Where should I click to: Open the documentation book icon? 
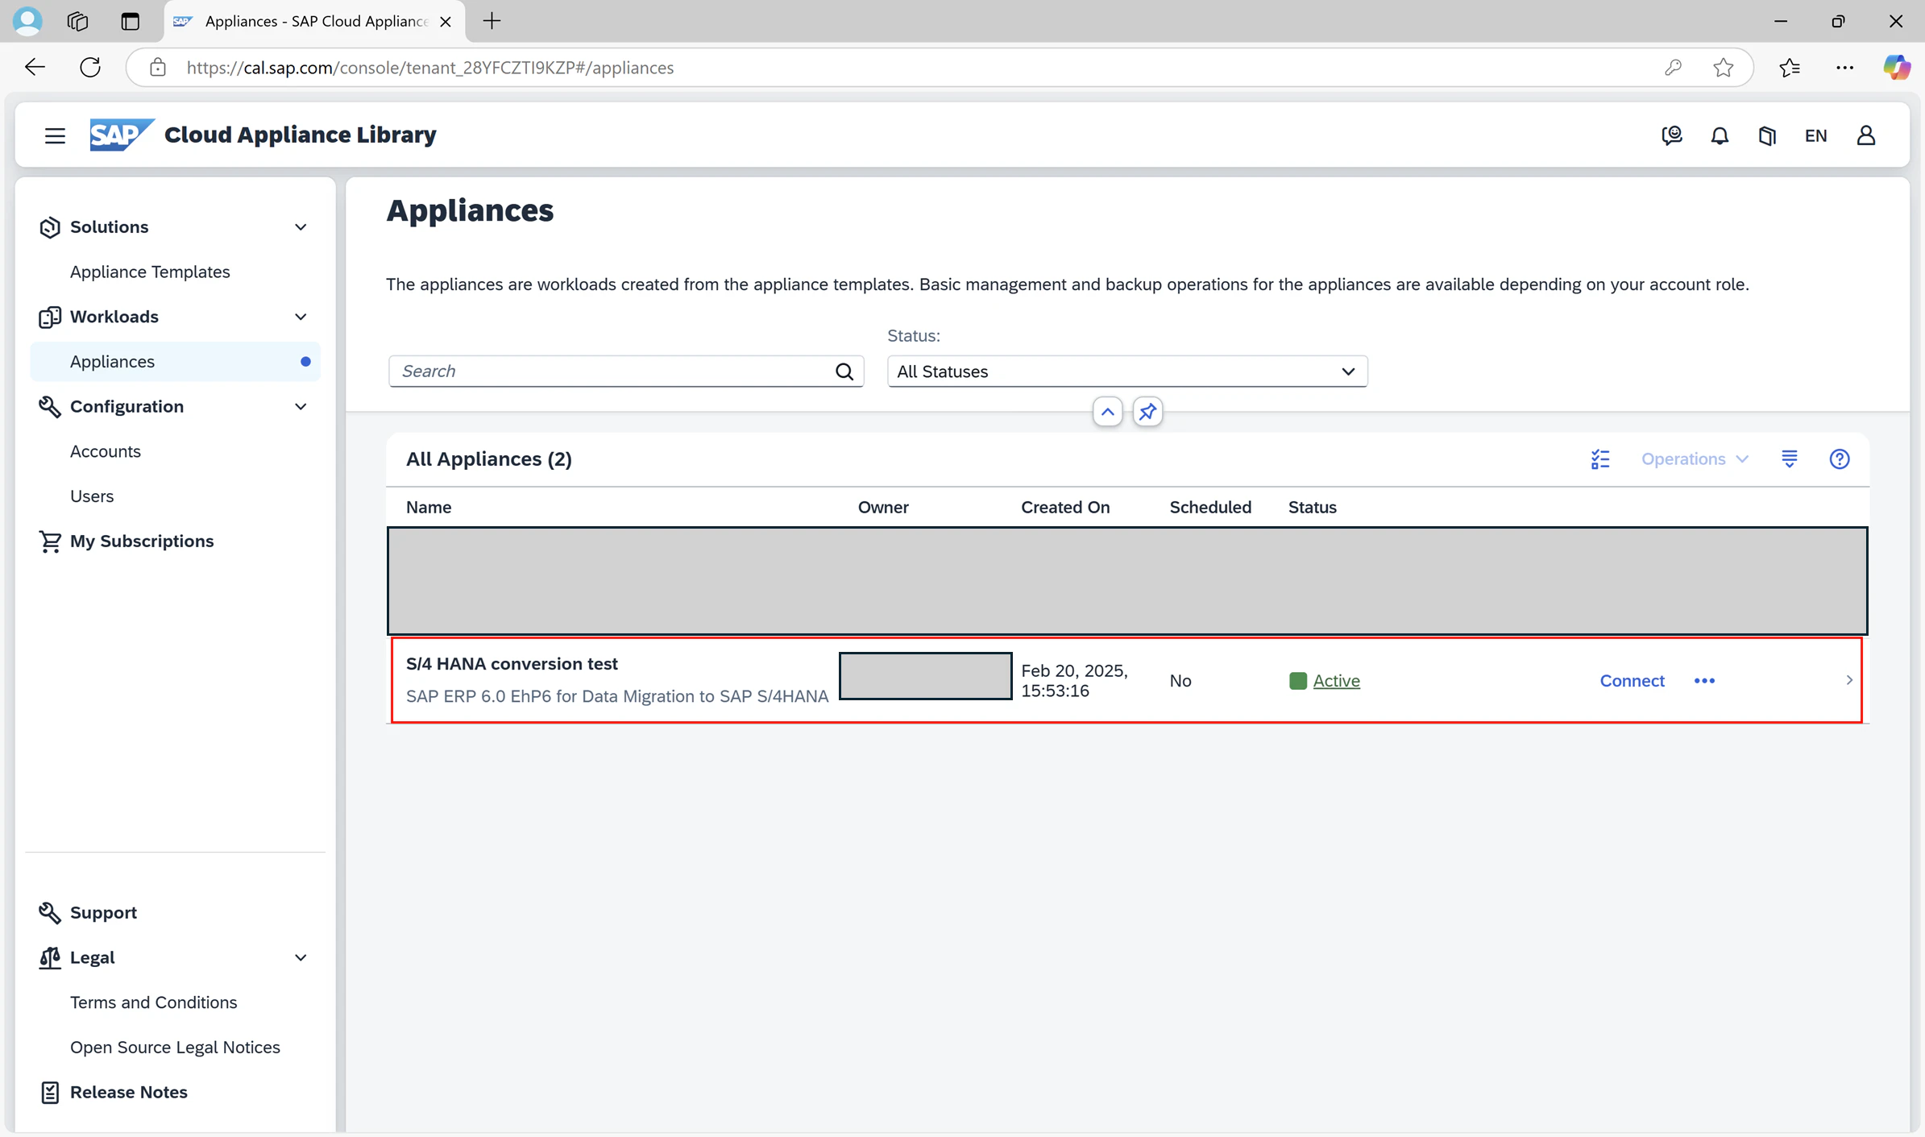1767,135
